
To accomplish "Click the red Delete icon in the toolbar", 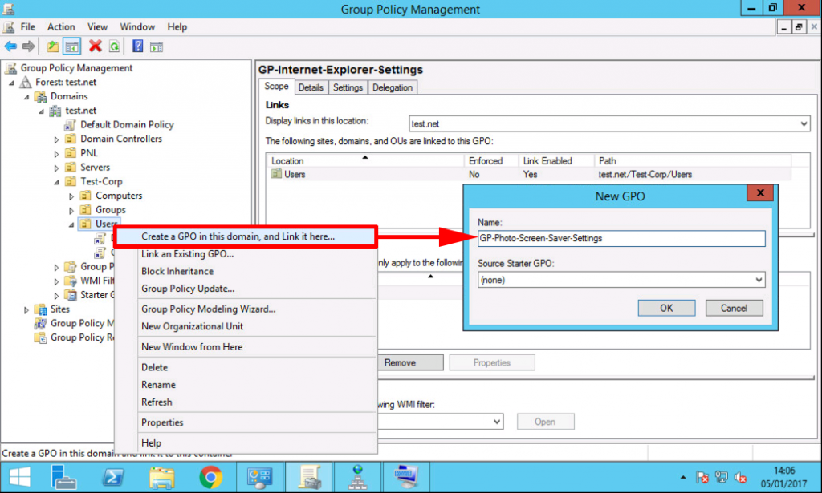I will coord(96,46).
